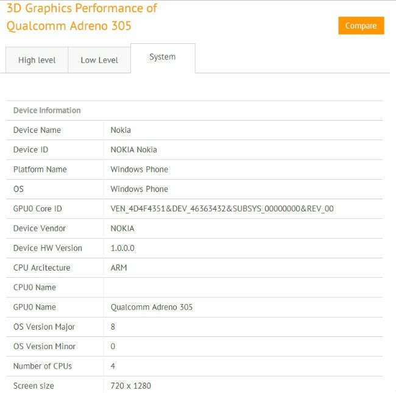Click the Device Information section header

pos(47,110)
